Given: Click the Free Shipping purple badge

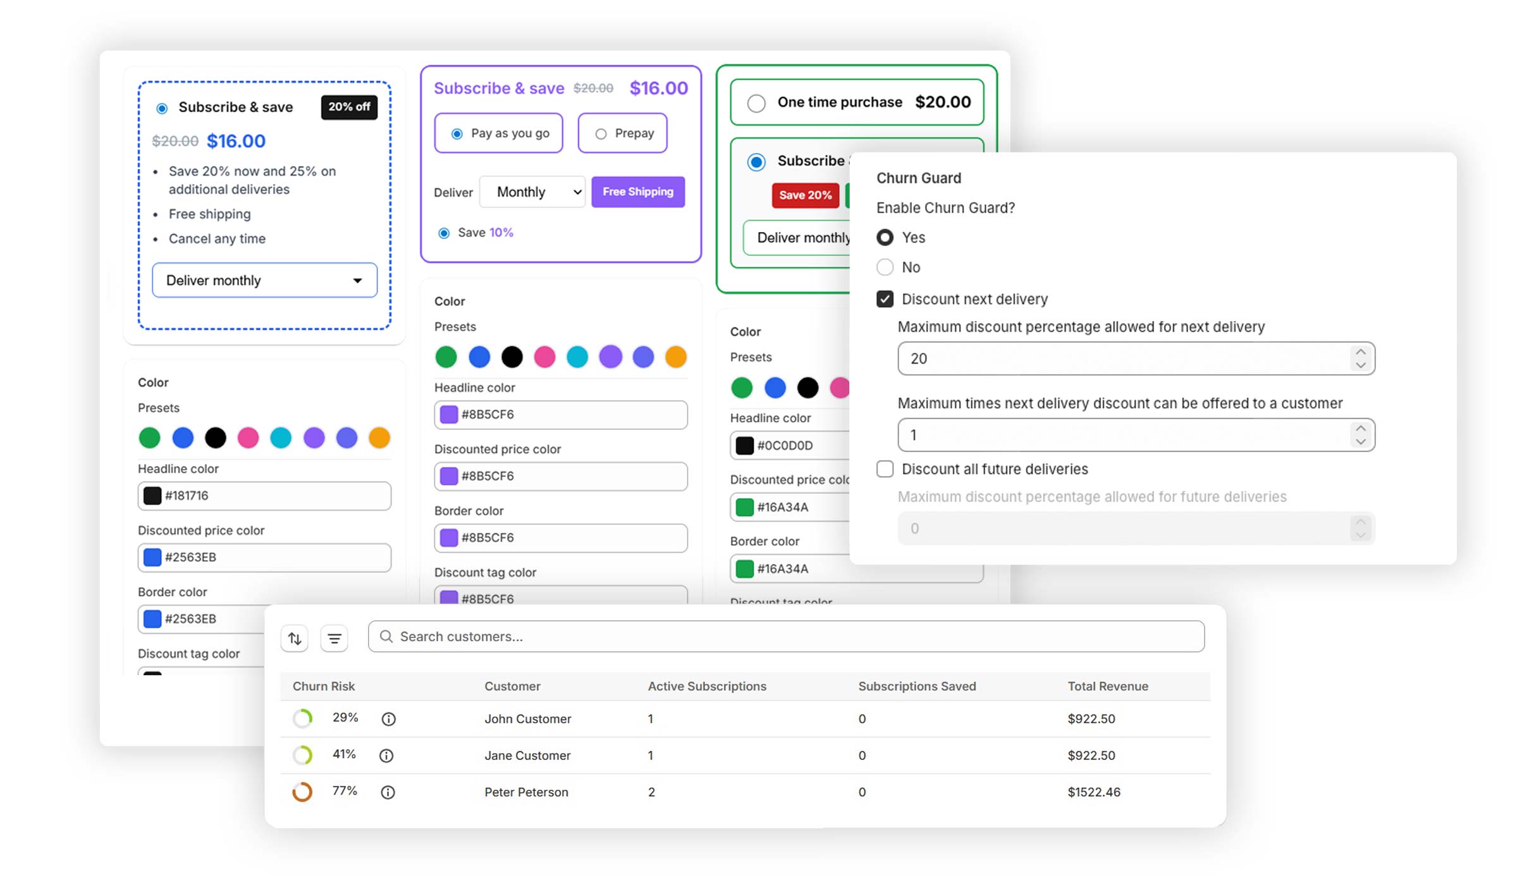Looking at the screenshot, I should [638, 192].
